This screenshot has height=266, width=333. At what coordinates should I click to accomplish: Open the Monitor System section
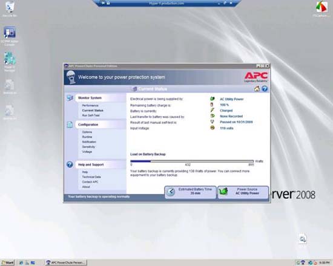101,98
